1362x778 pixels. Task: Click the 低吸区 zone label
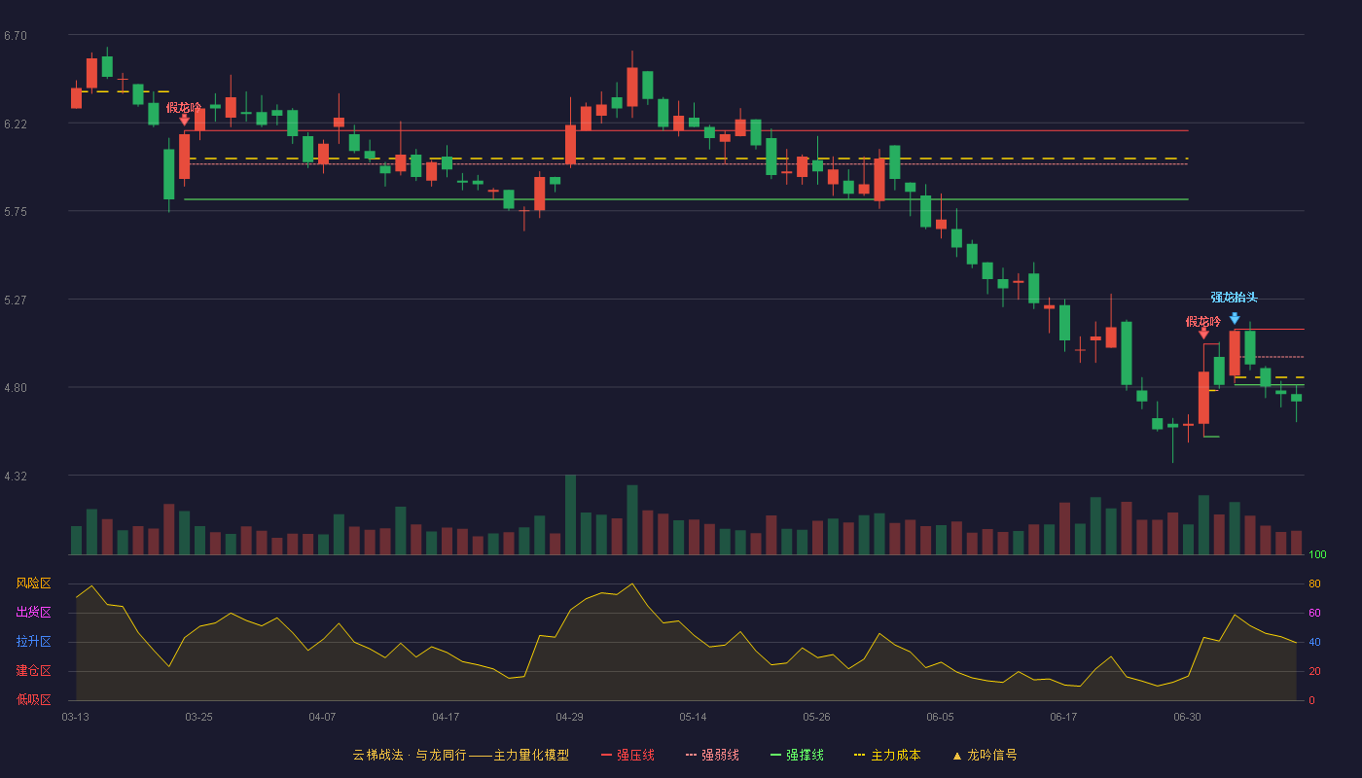point(34,700)
